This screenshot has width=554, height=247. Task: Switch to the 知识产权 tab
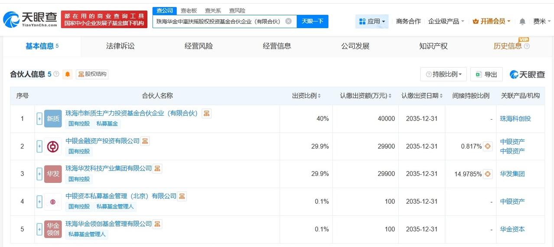click(433, 46)
